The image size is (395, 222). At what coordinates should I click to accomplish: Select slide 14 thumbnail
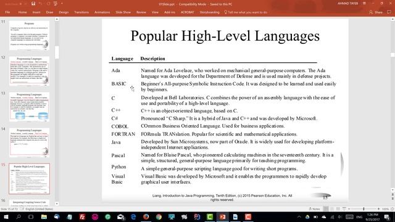tap(29, 142)
